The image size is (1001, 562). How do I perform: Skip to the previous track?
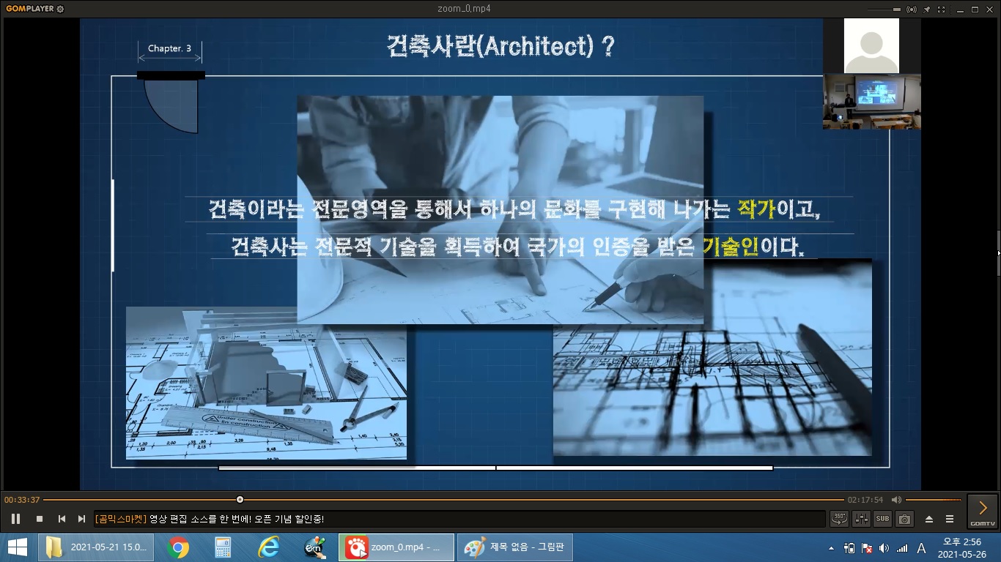[62, 519]
